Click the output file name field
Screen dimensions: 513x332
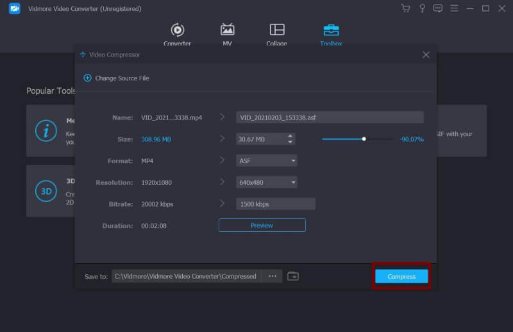330,118
